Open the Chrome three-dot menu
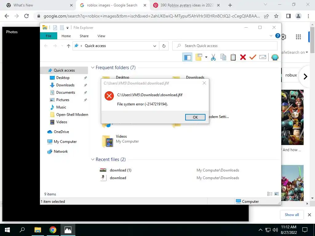Image resolution: width=315 pixels, height=236 pixels. tap(308, 16)
